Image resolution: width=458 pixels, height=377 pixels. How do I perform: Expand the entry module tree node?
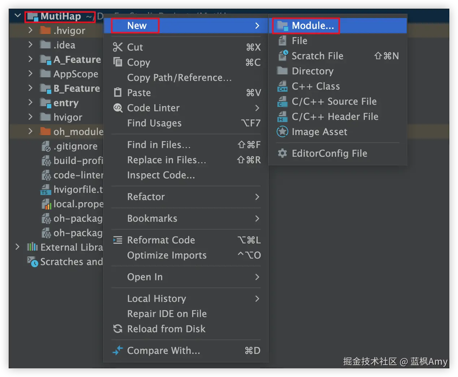[x=30, y=103]
